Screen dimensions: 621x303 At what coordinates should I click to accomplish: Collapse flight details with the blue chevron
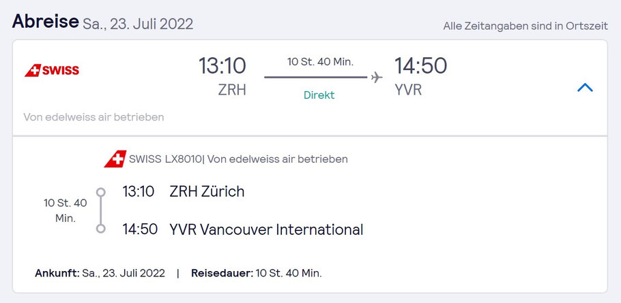point(585,87)
